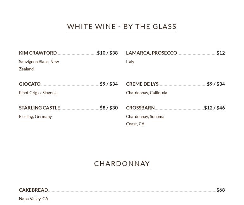244x205 pixels.
Task: Click the Chardonnay, California description
Action: coord(147,93)
